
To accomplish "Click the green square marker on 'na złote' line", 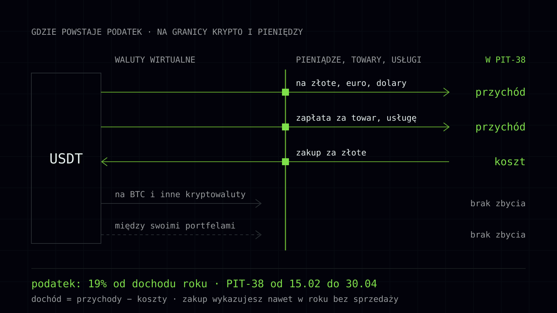I will pos(285,92).
